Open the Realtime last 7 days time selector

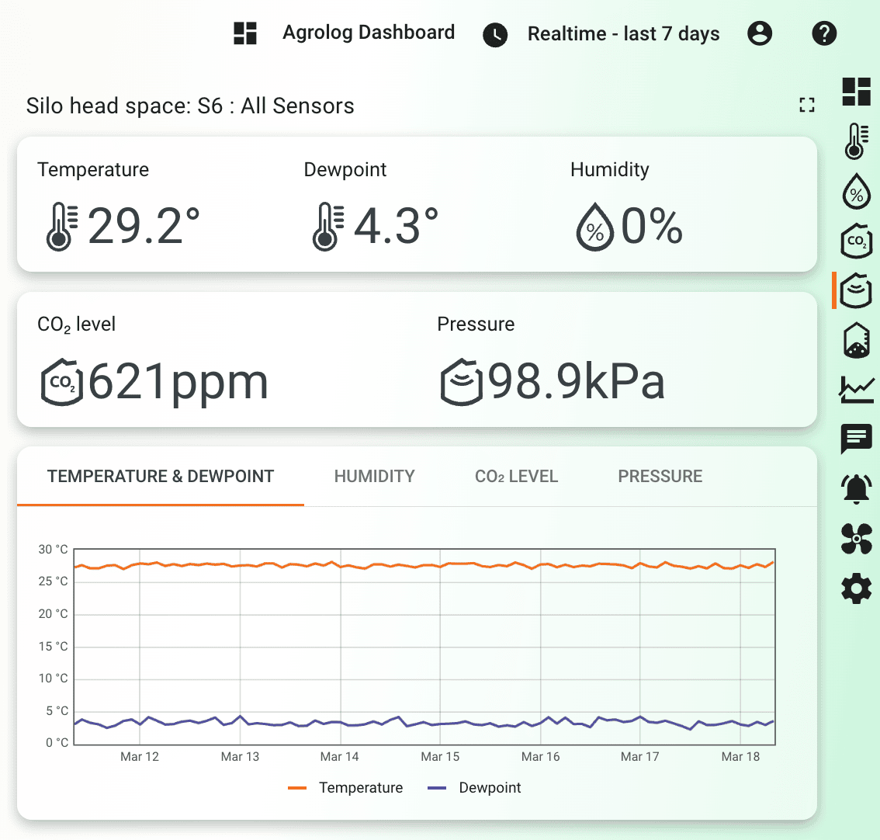pyautogui.click(x=607, y=33)
